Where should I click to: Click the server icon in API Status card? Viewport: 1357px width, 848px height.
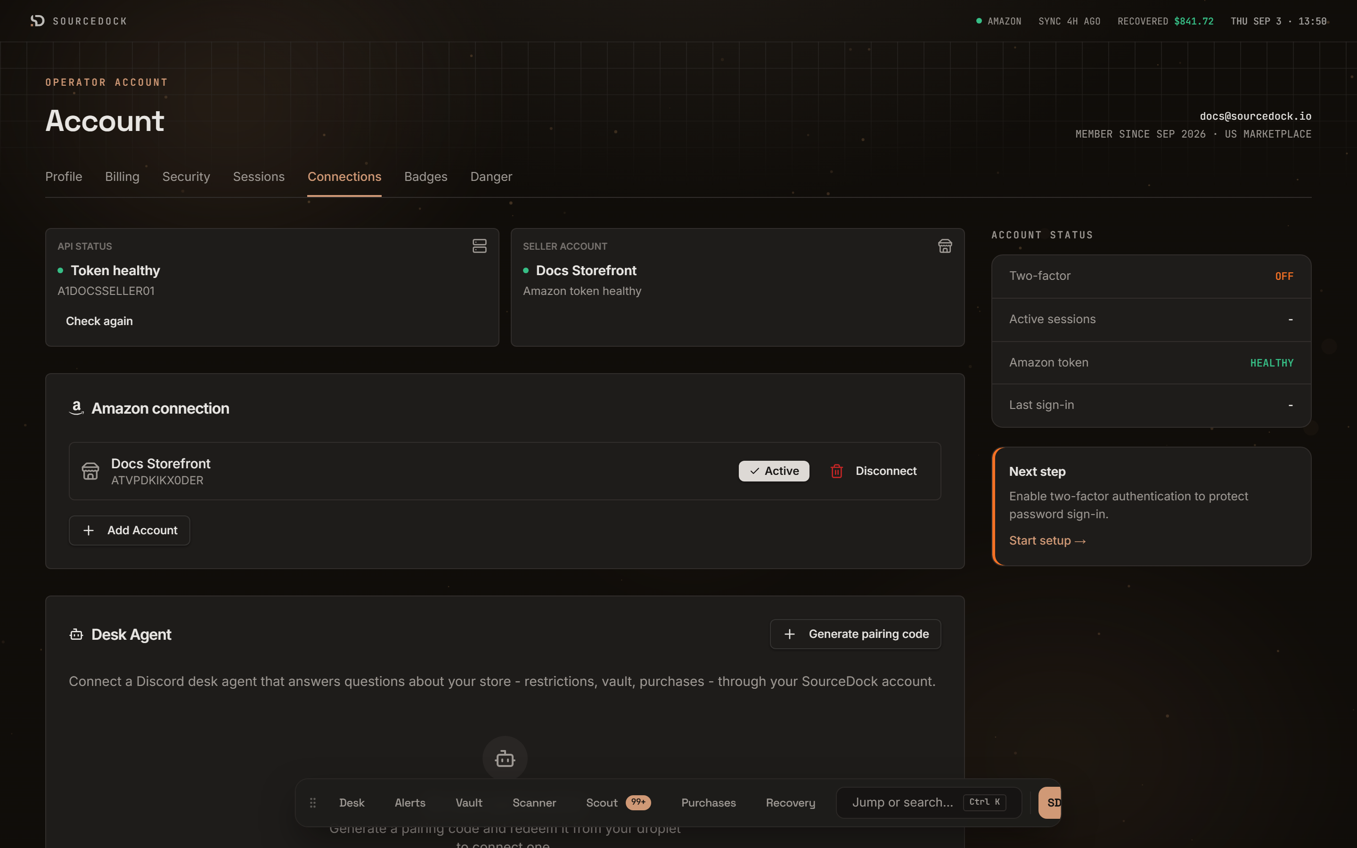click(480, 245)
